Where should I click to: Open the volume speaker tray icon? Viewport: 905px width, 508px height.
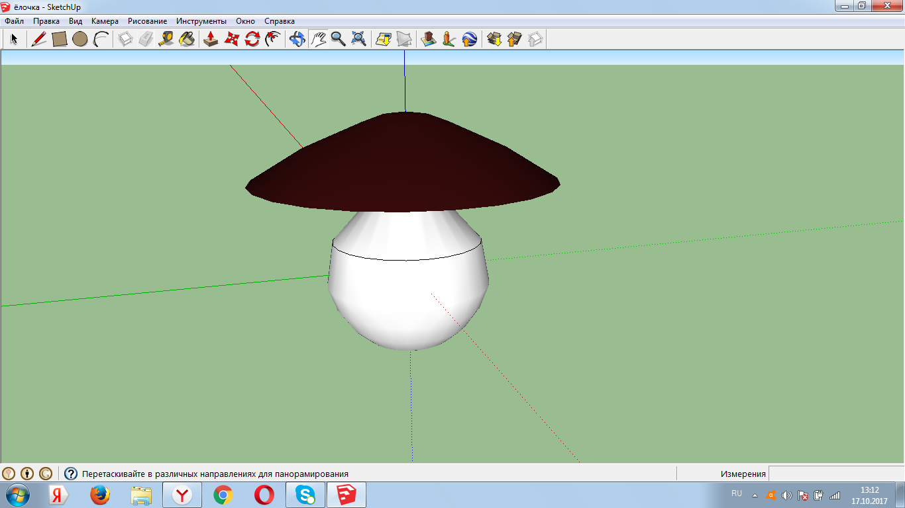(x=787, y=495)
